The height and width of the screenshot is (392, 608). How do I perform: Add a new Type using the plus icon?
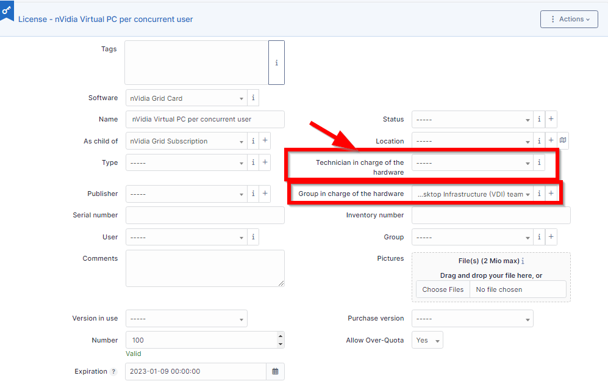coord(265,162)
